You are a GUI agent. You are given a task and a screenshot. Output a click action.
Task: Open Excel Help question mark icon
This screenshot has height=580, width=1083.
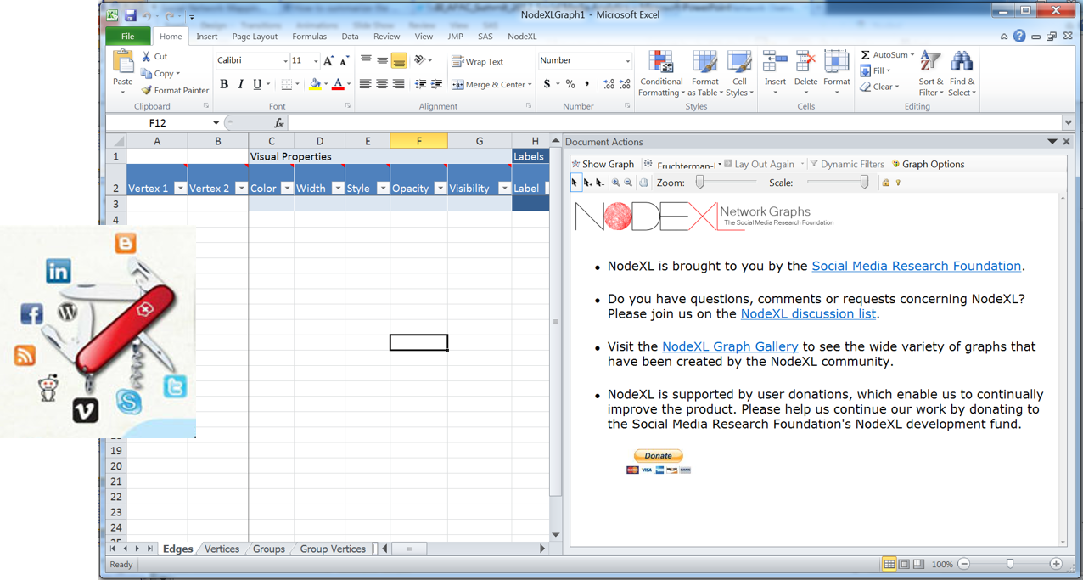tap(1019, 37)
